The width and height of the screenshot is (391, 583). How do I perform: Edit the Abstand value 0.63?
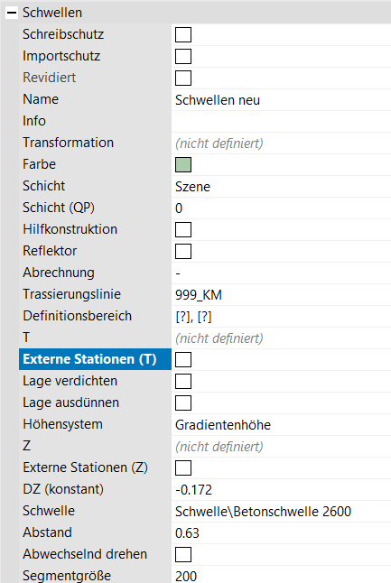[281, 533]
